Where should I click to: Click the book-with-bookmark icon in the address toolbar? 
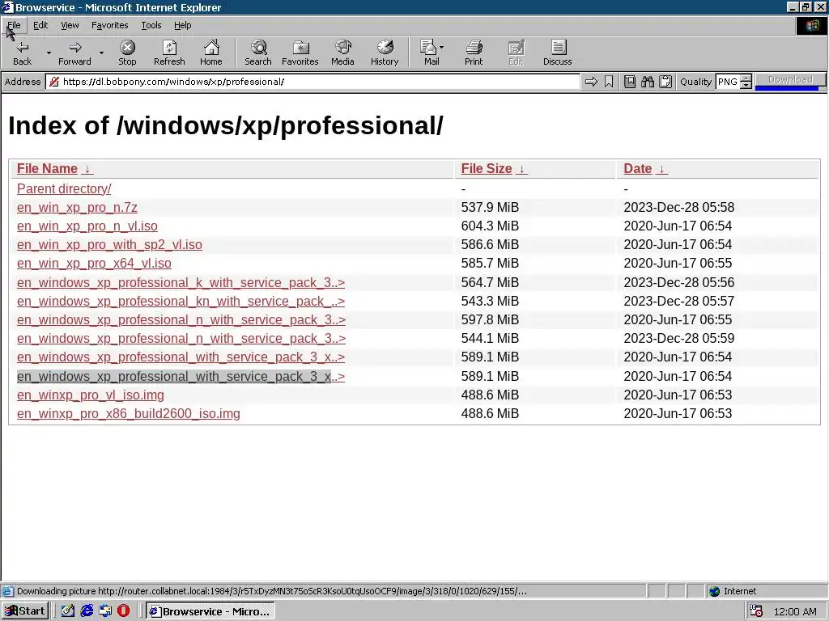(629, 82)
